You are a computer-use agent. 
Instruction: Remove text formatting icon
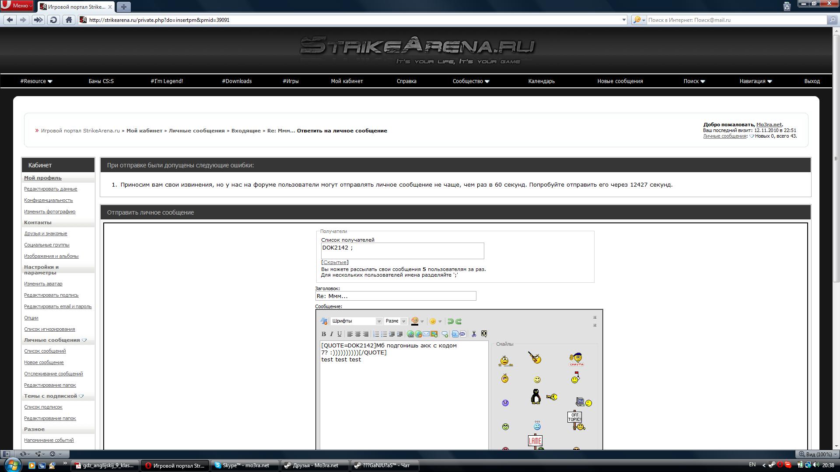tap(324, 321)
